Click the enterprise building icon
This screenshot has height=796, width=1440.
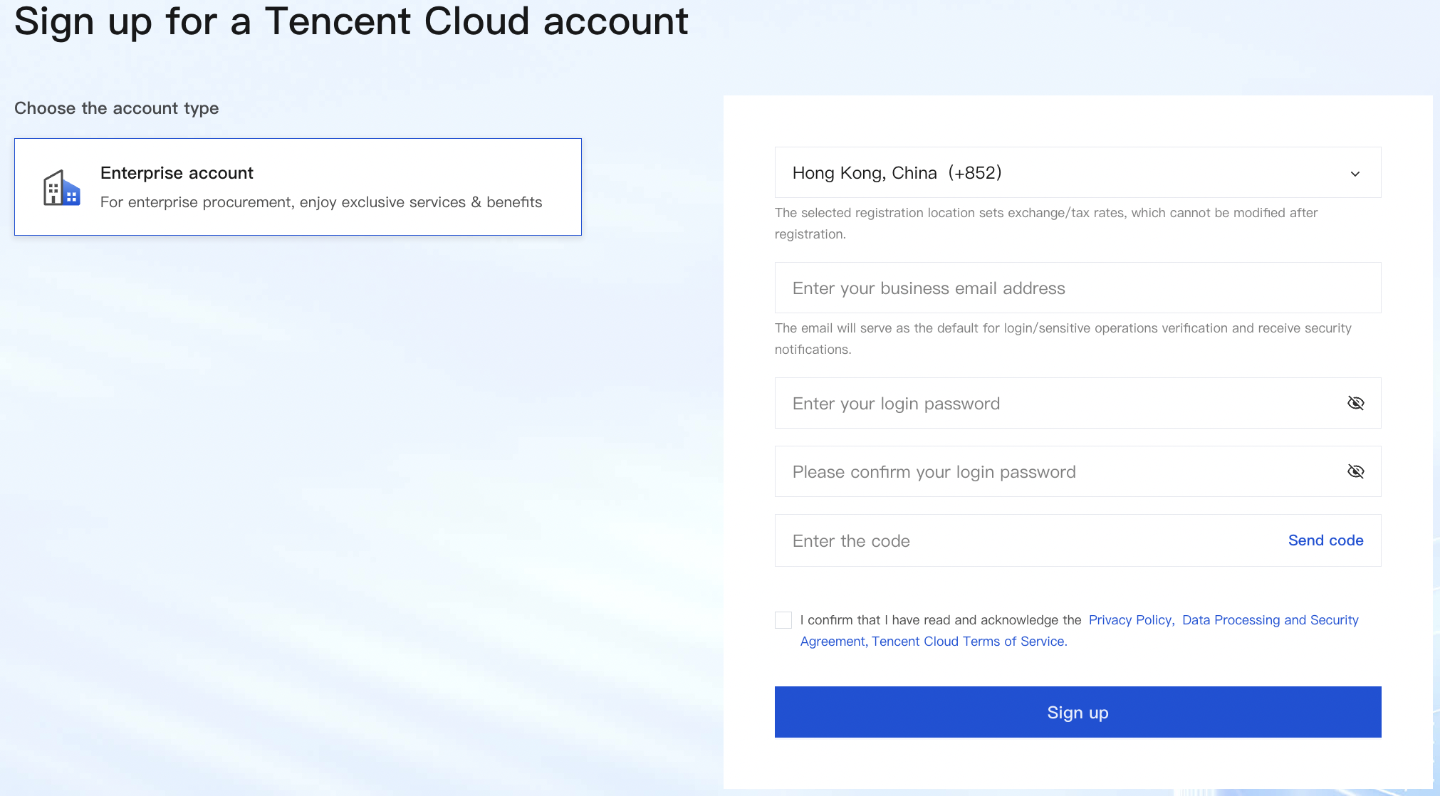point(61,188)
